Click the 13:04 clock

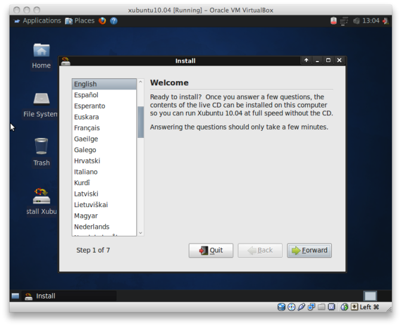click(371, 21)
